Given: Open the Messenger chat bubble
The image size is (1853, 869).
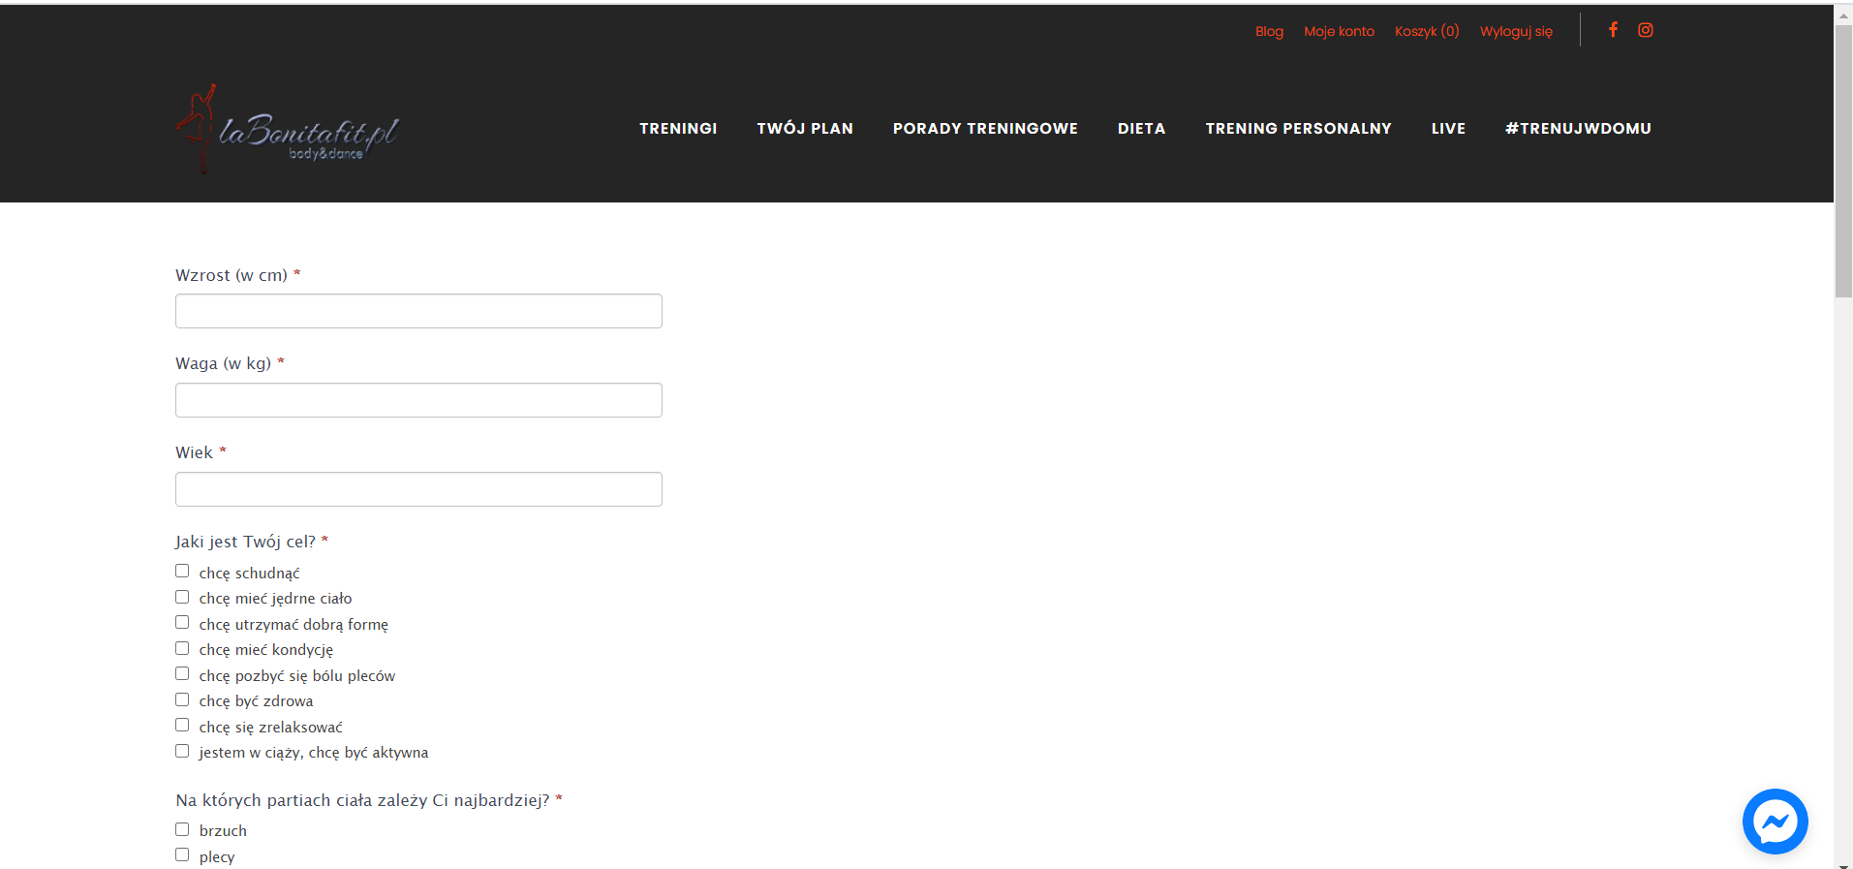Looking at the screenshot, I should point(1775,822).
